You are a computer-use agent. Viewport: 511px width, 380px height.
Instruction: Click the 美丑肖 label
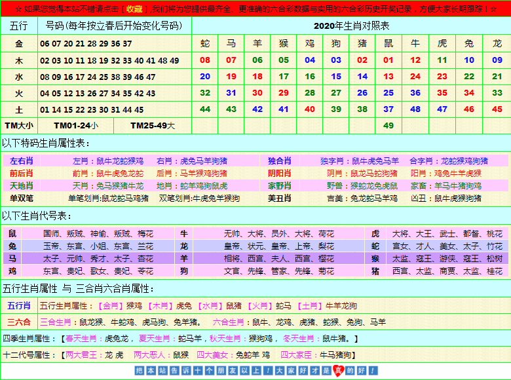click(279, 198)
